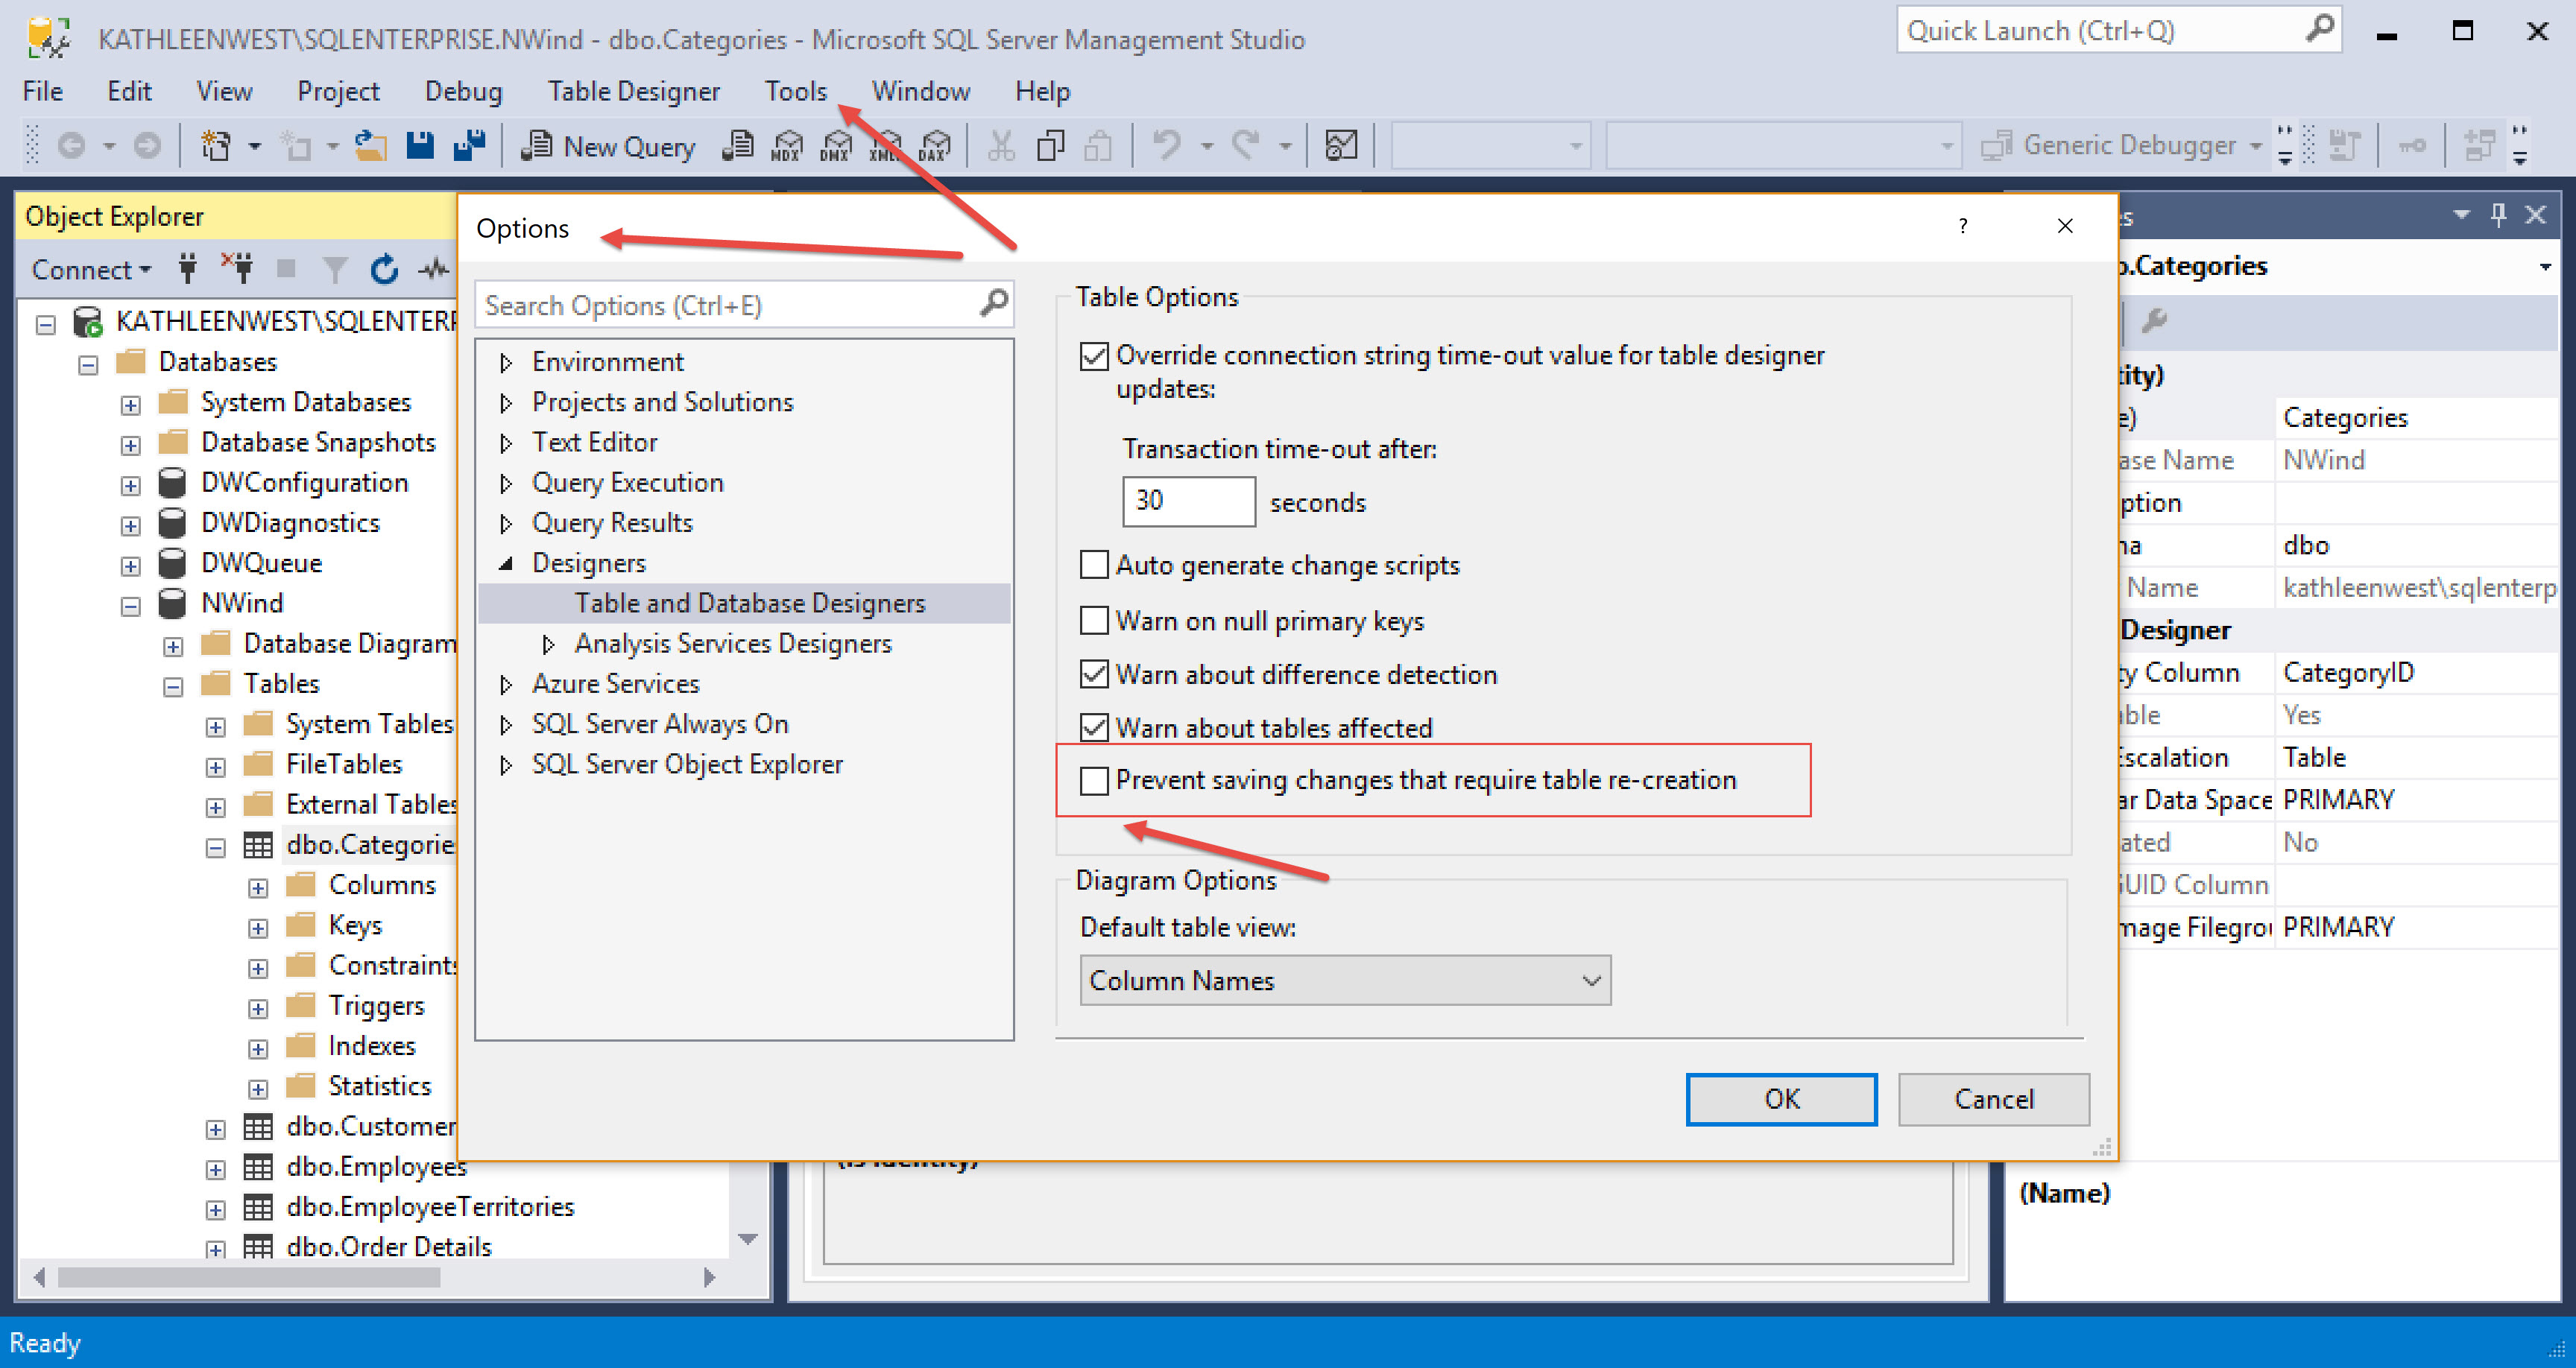Image resolution: width=2576 pixels, height=1368 pixels.
Task: Expand System Databases in Object Explorer
Action: pos(130,404)
